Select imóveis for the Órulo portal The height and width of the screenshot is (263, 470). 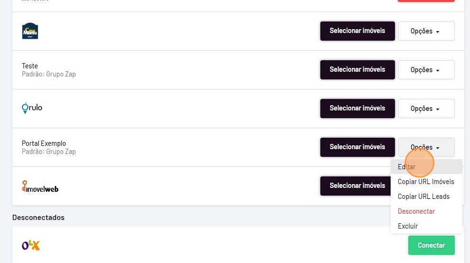[x=357, y=109]
